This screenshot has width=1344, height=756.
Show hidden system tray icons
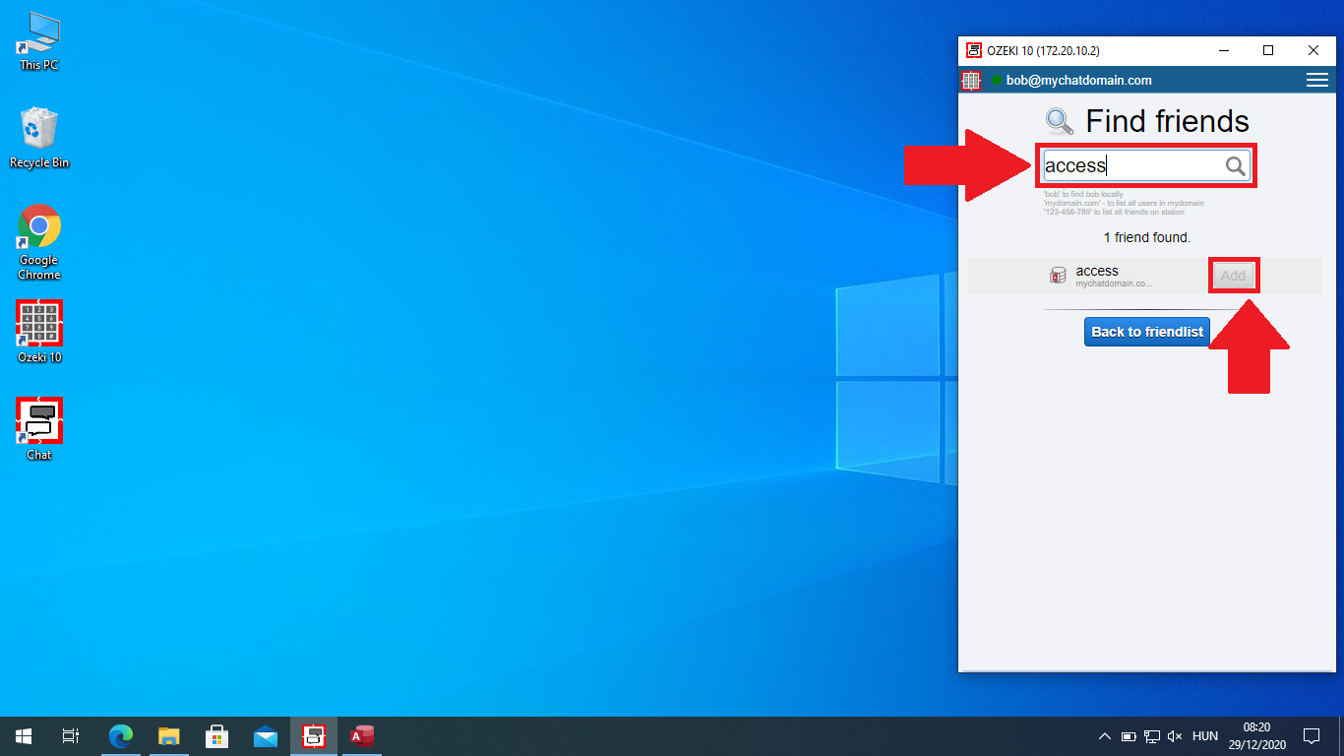tap(1105, 736)
